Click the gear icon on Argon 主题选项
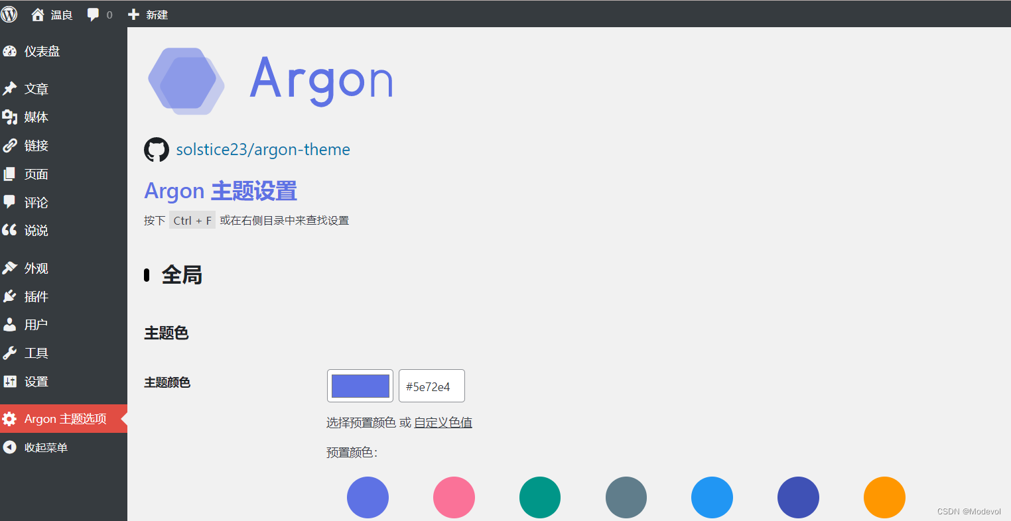The width and height of the screenshot is (1011, 521). [x=11, y=418]
